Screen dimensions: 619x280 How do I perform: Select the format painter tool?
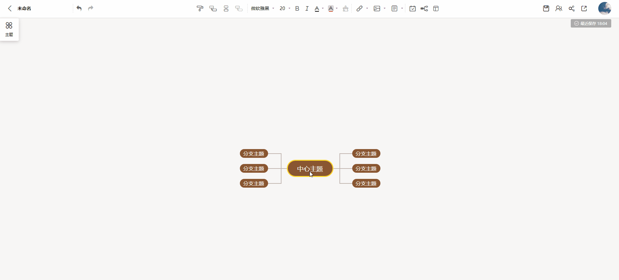click(200, 9)
